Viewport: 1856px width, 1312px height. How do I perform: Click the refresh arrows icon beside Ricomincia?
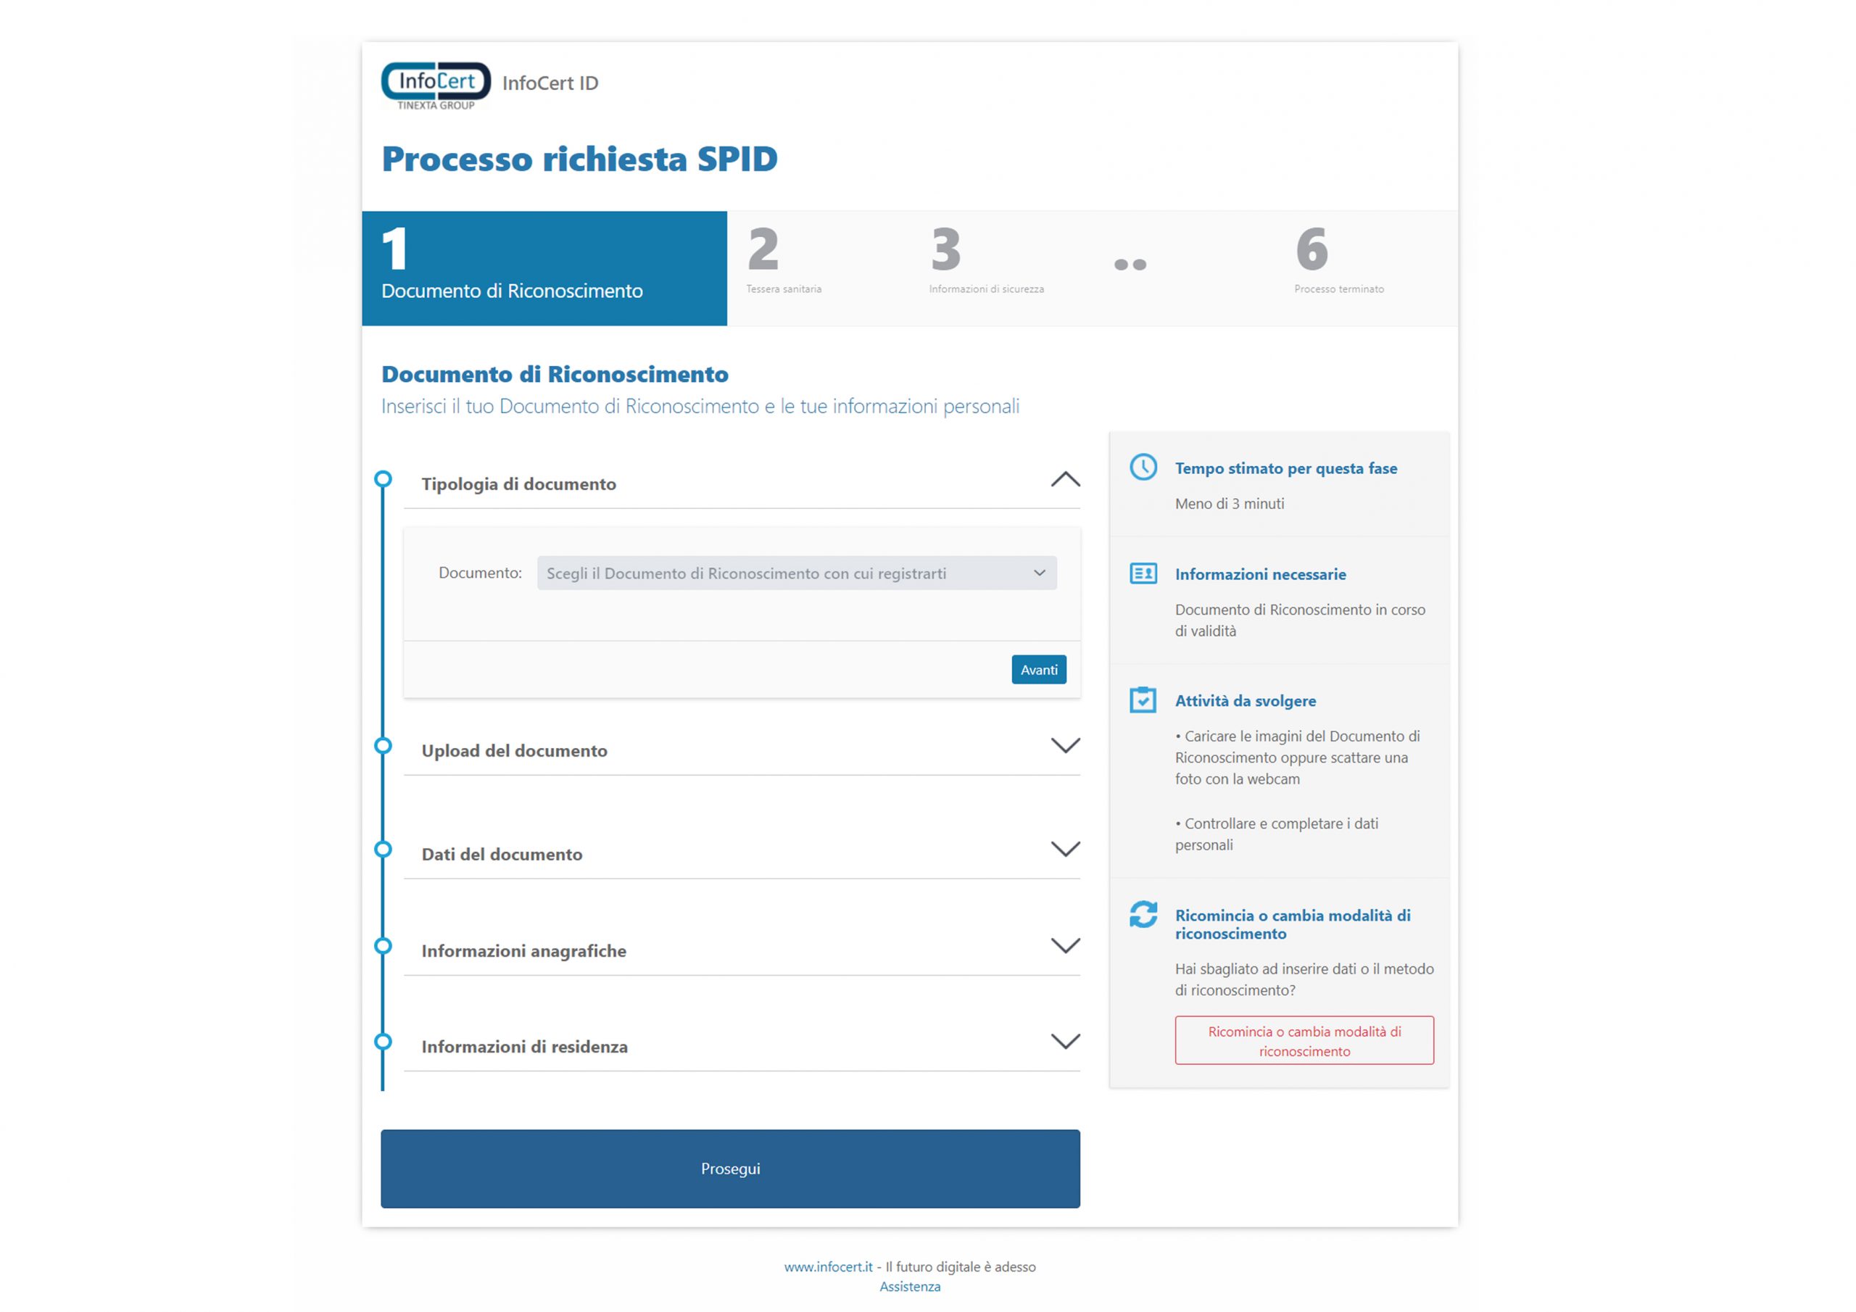click(1143, 914)
